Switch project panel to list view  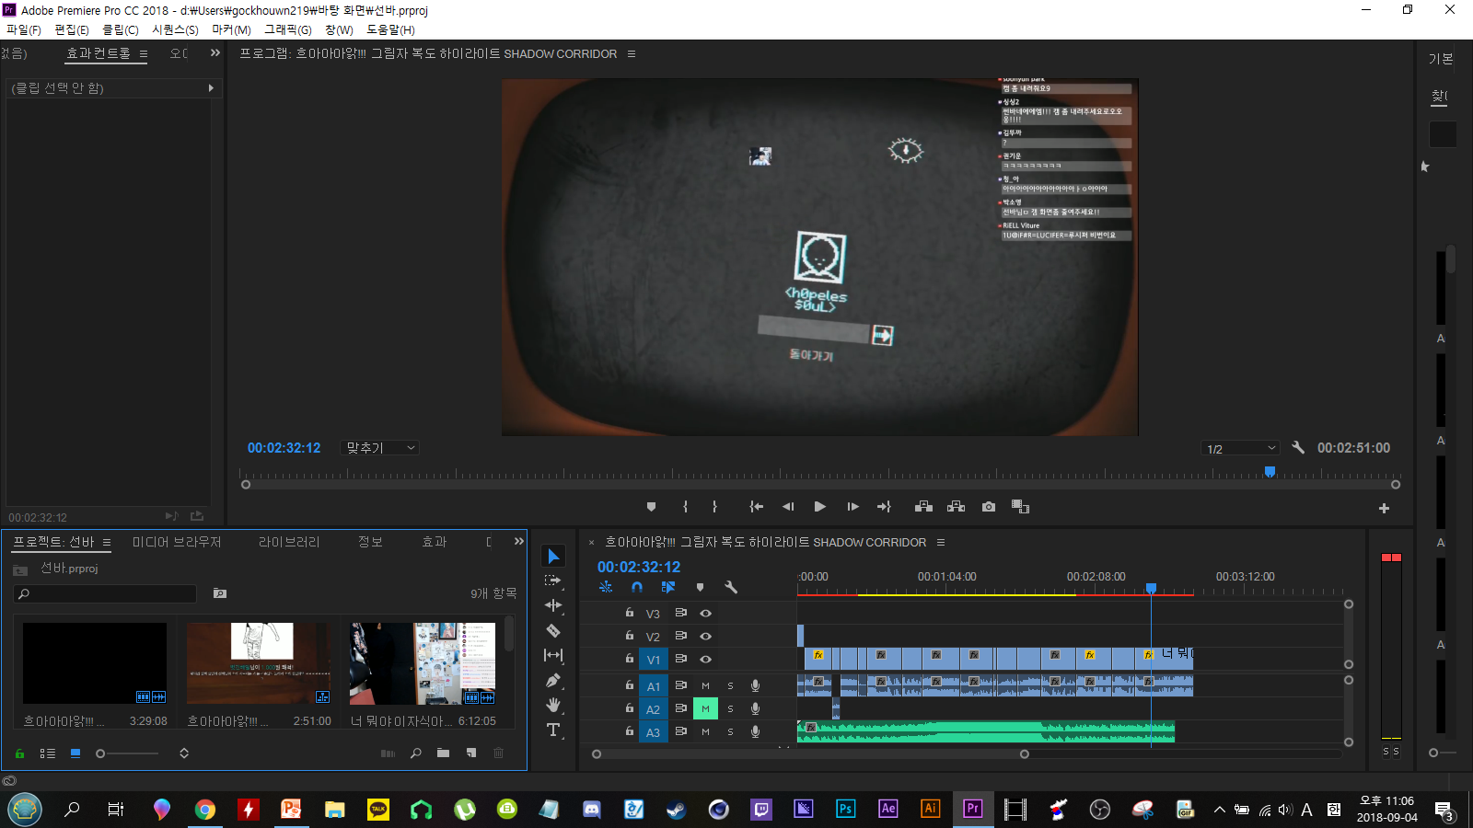(48, 753)
